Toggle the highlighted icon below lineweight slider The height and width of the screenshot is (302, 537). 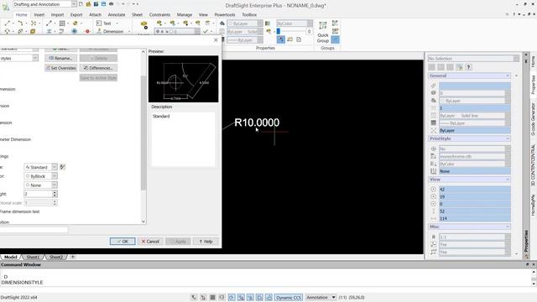pos(281,39)
